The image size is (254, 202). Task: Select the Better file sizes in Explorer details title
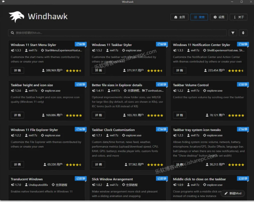(x=117, y=85)
